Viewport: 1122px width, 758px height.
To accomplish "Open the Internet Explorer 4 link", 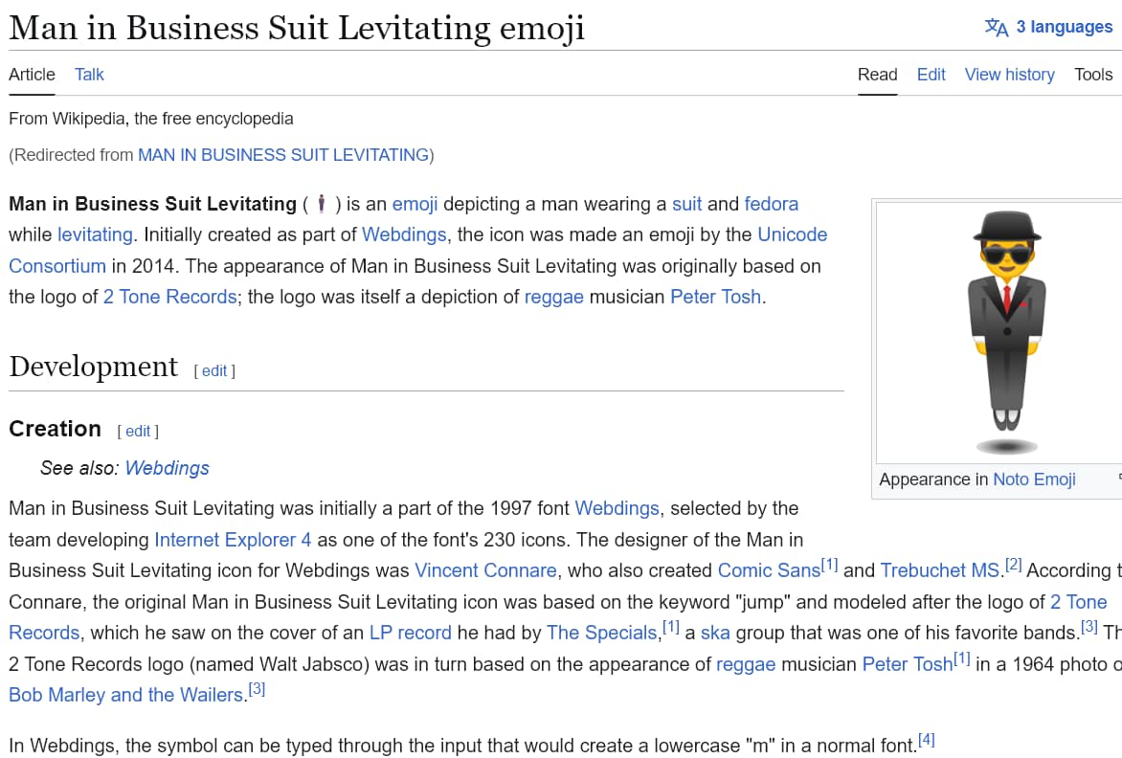I will (233, 540).
